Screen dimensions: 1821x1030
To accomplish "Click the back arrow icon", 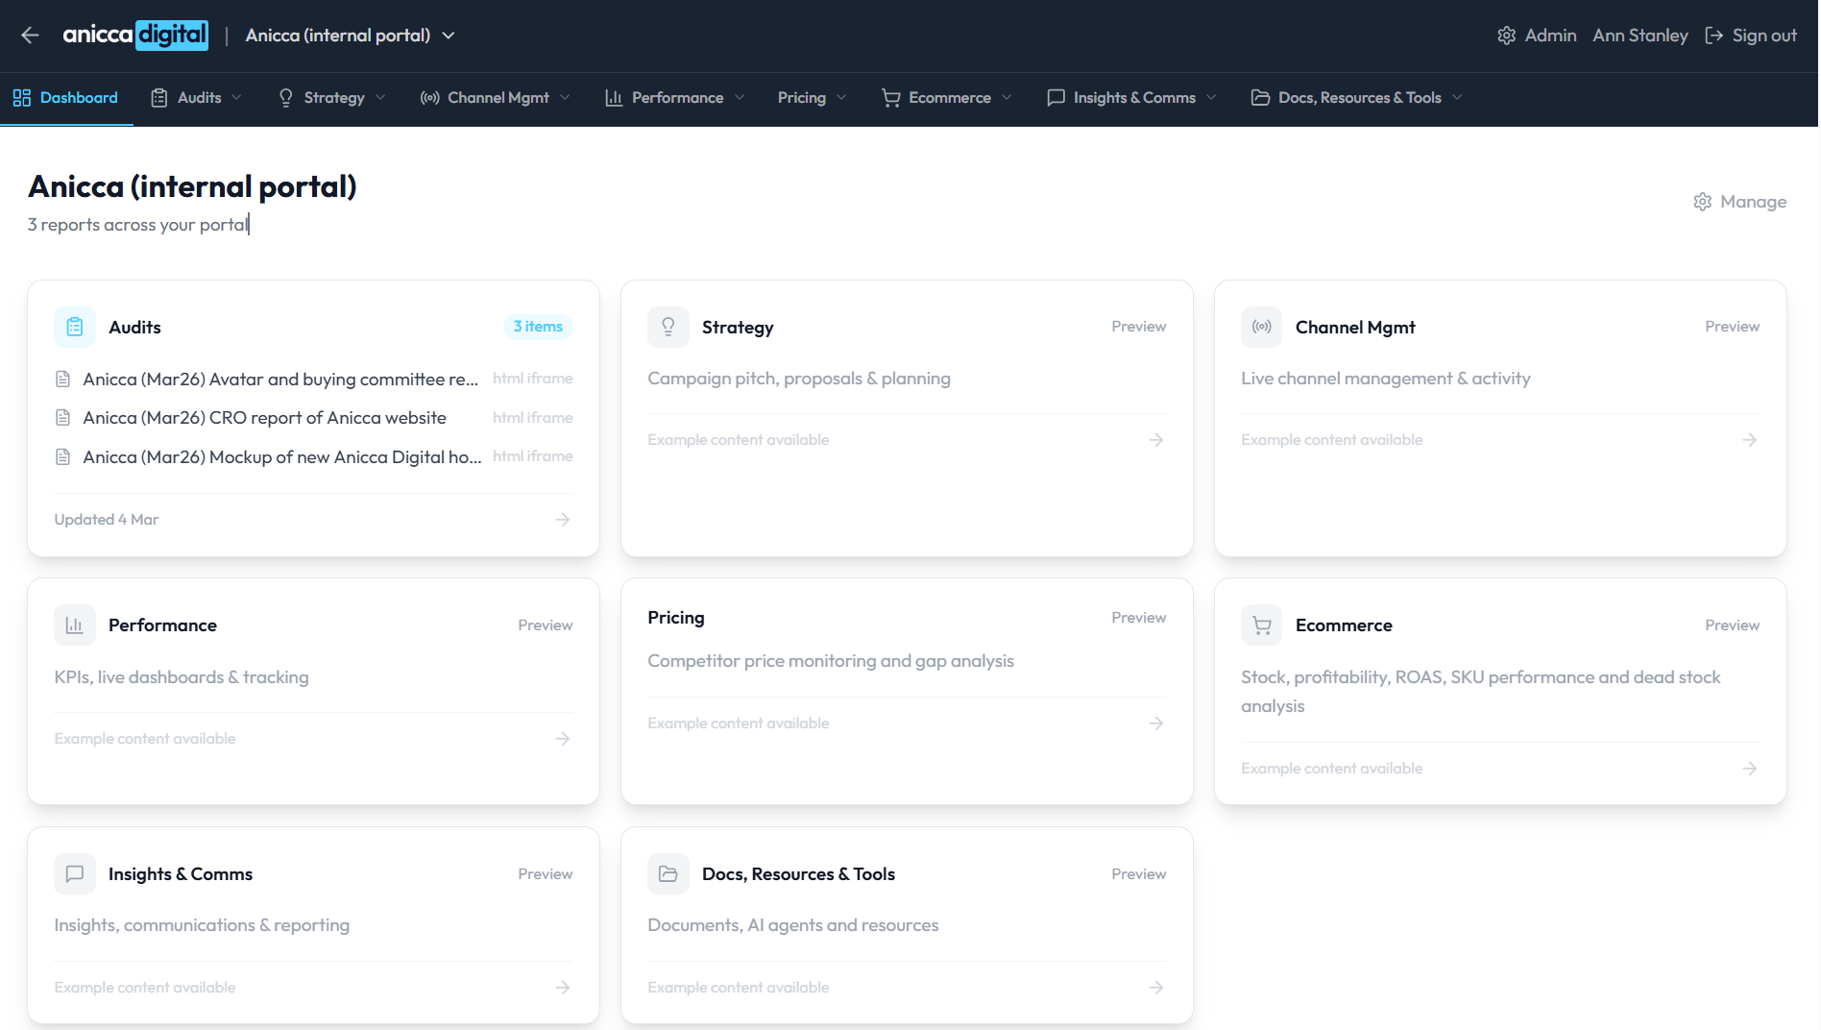I will pyautogui.click(x=30, y=36).
